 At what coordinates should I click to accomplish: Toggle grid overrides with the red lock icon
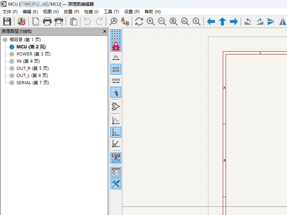(x=116, y=46)
